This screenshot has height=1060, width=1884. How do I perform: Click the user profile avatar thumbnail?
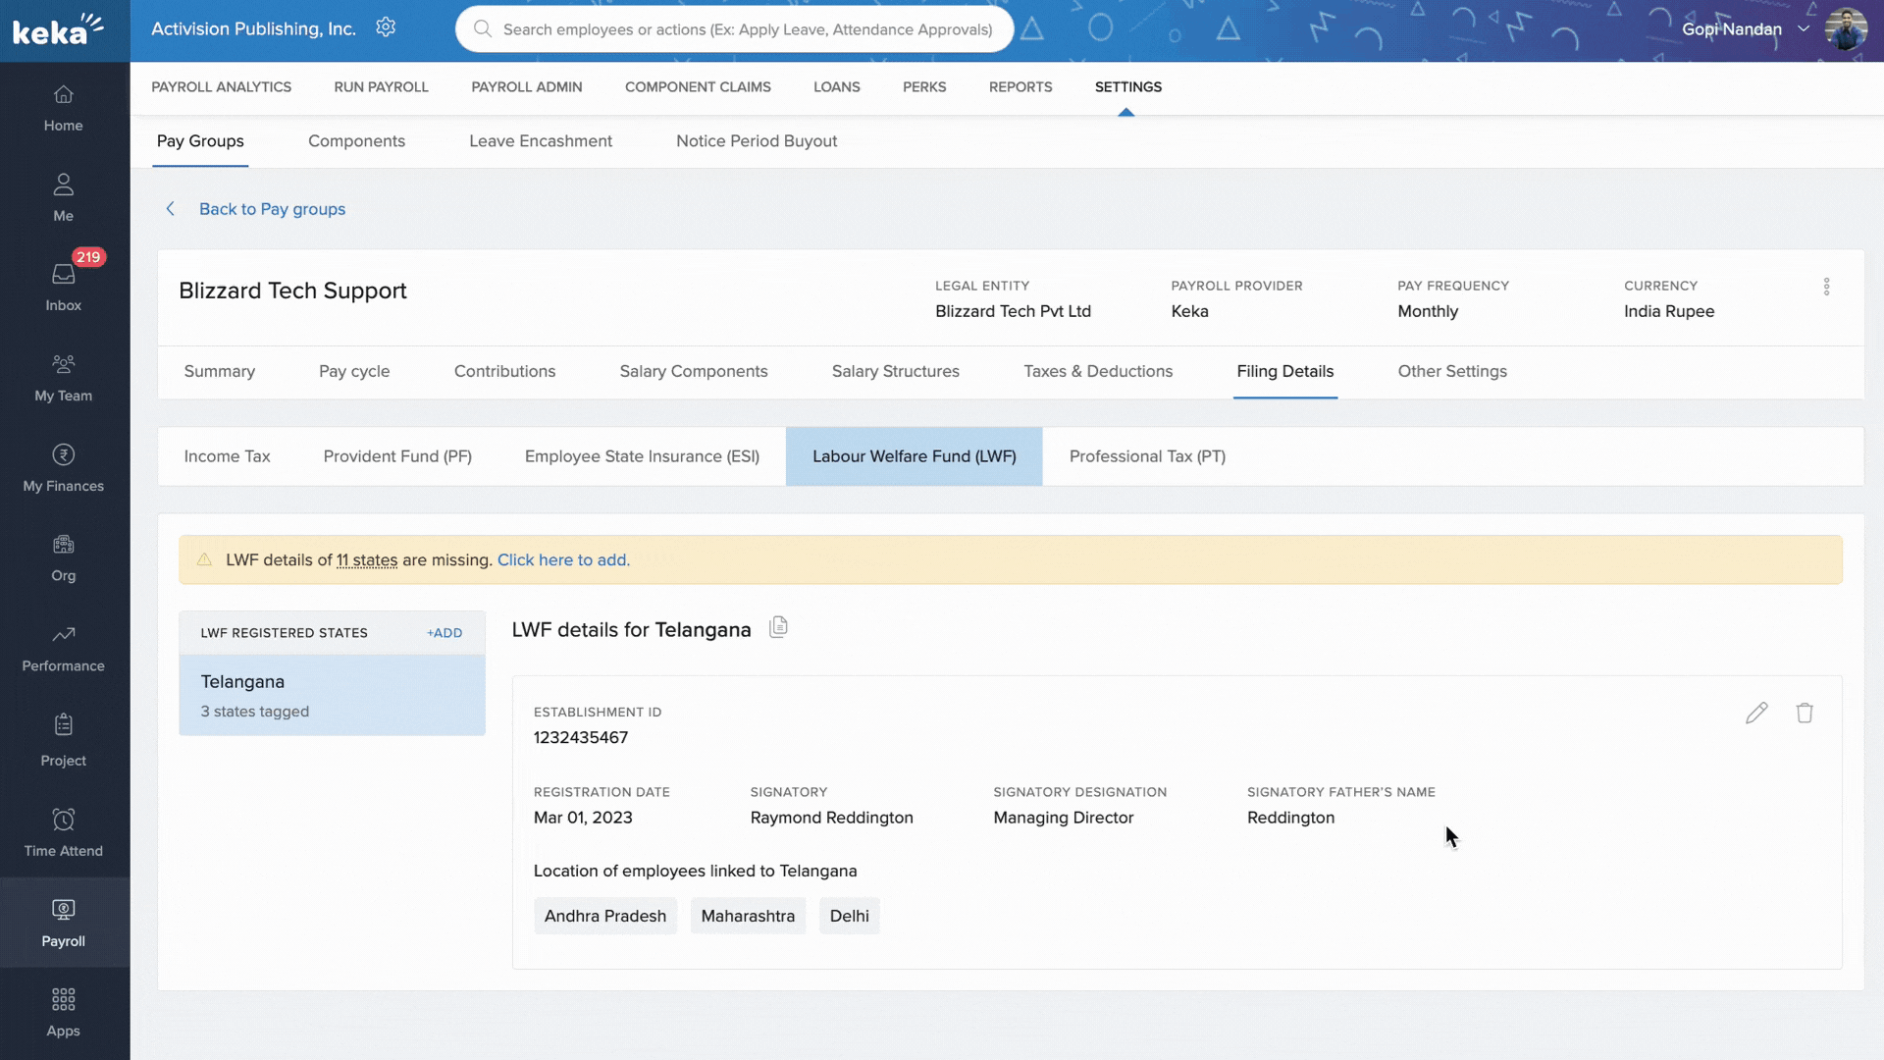(1846, 28)
